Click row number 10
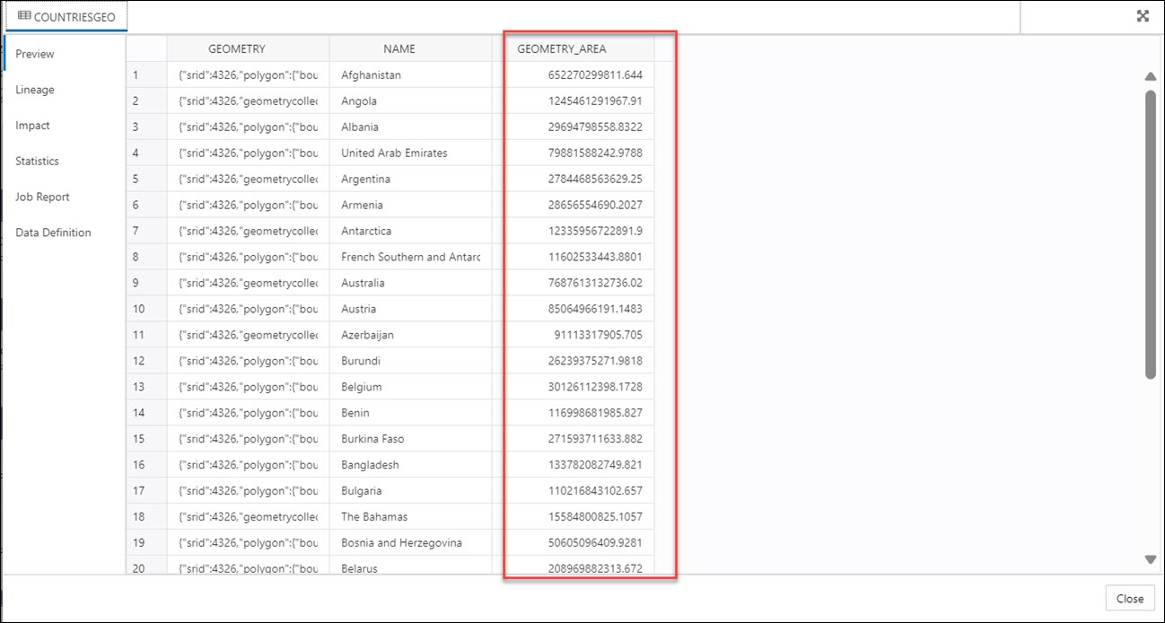The height and width of the screenshot is (623, 1165). click(x=144, y=308)
